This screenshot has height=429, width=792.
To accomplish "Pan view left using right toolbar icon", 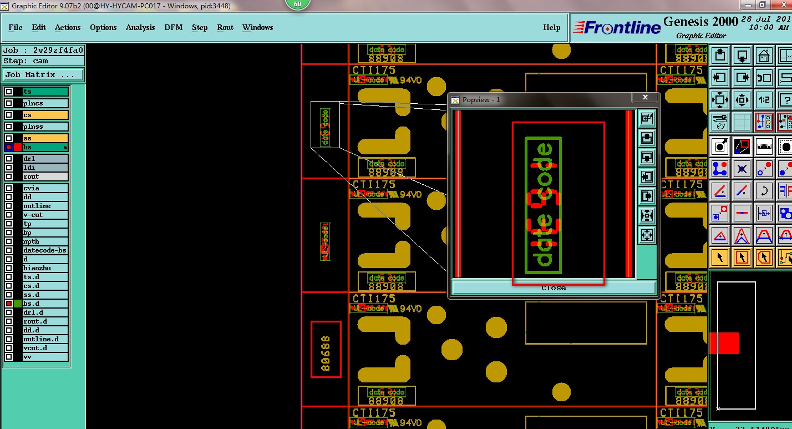I will pos(720,78).
